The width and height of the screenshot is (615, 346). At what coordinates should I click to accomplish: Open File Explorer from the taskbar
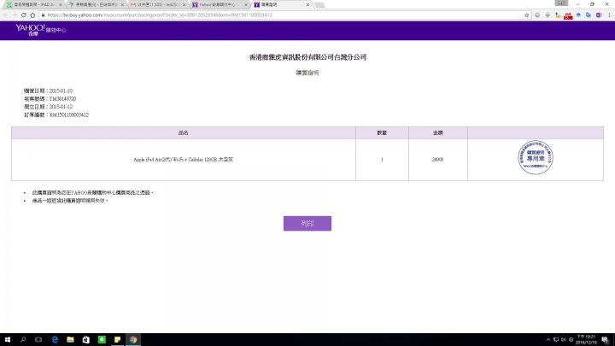tap(70, 339)
